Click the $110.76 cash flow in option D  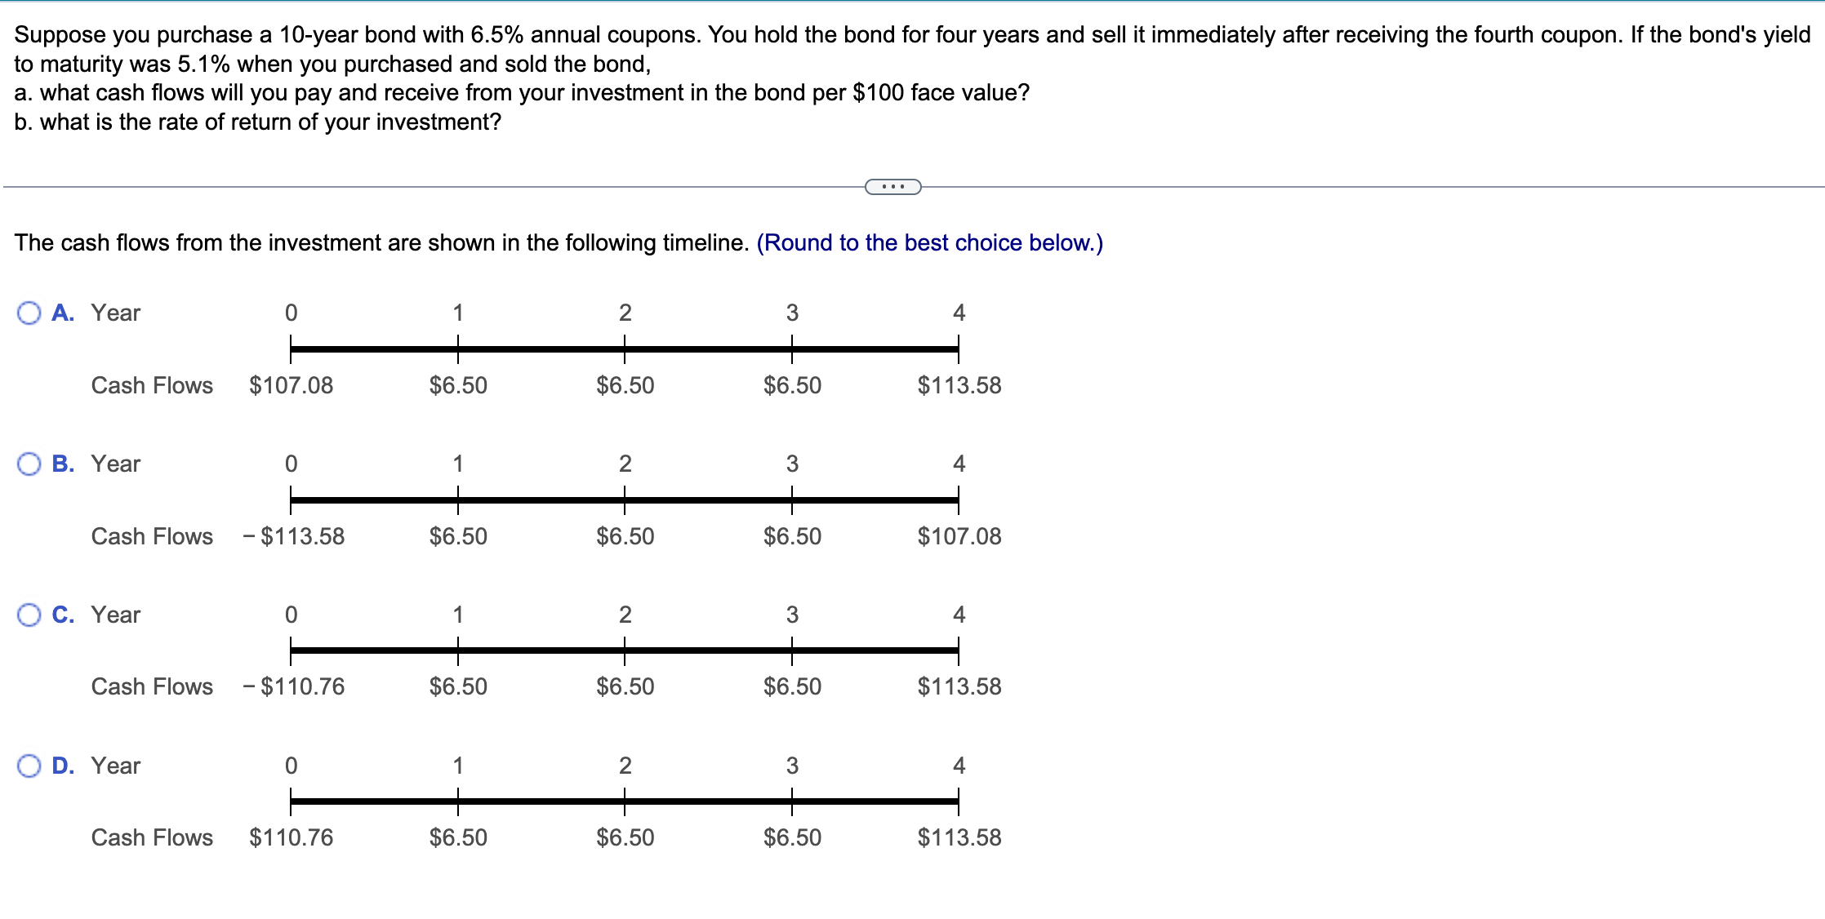tap(291, 837)
